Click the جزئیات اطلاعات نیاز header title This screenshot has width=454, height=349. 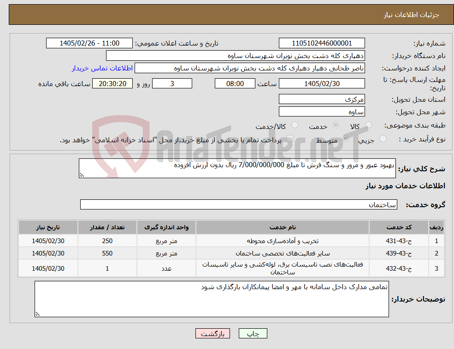pyautogui.click(x=412, y=15)
